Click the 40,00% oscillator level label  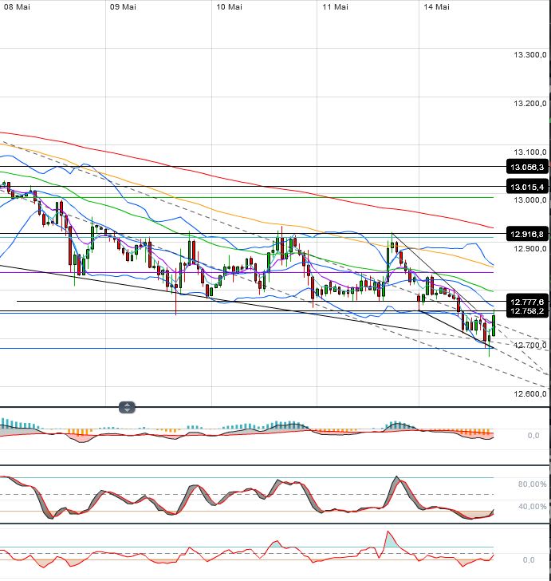point(532,506)
